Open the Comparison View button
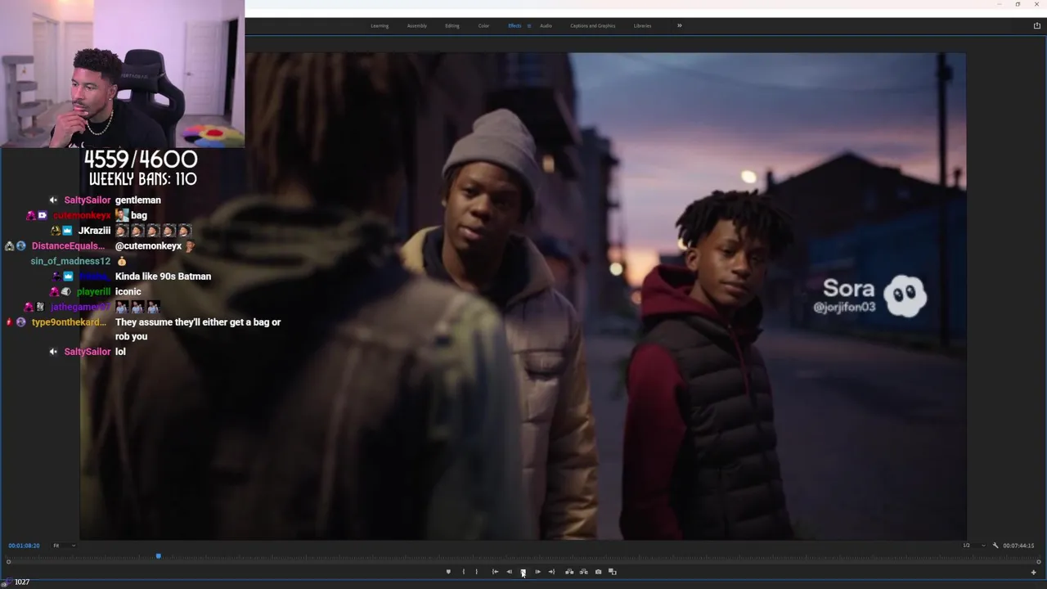The image size is (1047, 589). pyautogui.click(x=612, y=572)
